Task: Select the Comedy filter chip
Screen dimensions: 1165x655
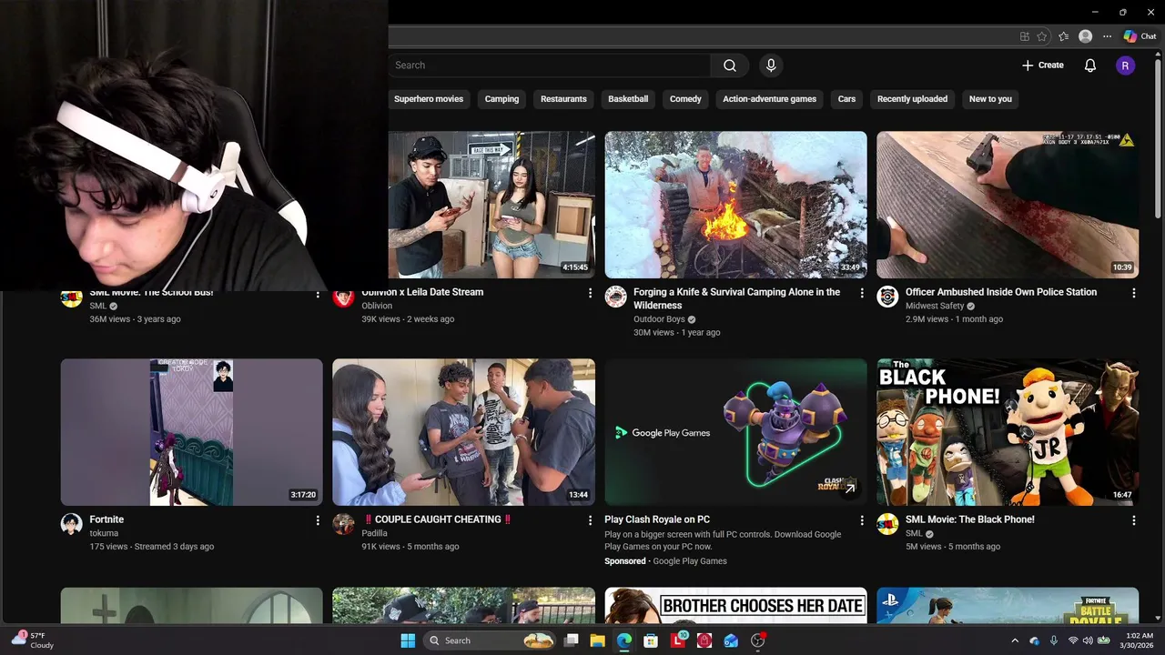Action: coord(685,99)
